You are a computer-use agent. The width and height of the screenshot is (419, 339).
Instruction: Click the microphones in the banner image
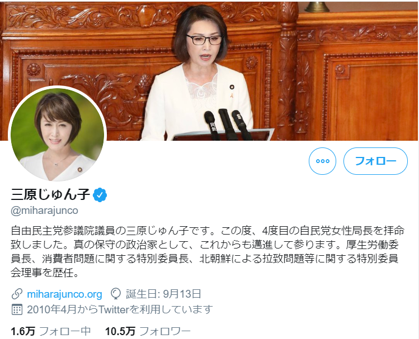[227, 125]
